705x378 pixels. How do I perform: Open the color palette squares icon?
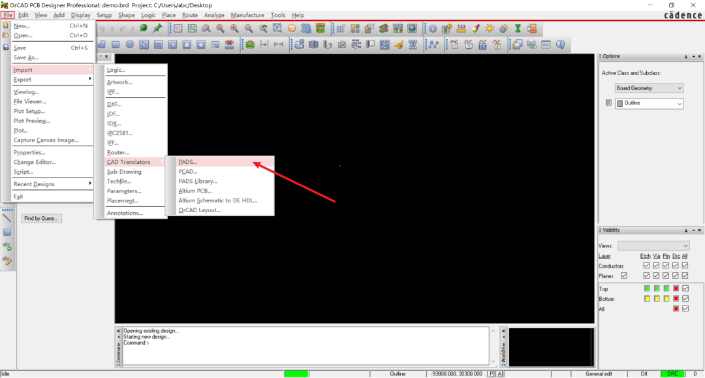pyautogui.click(x=354, y=29)
